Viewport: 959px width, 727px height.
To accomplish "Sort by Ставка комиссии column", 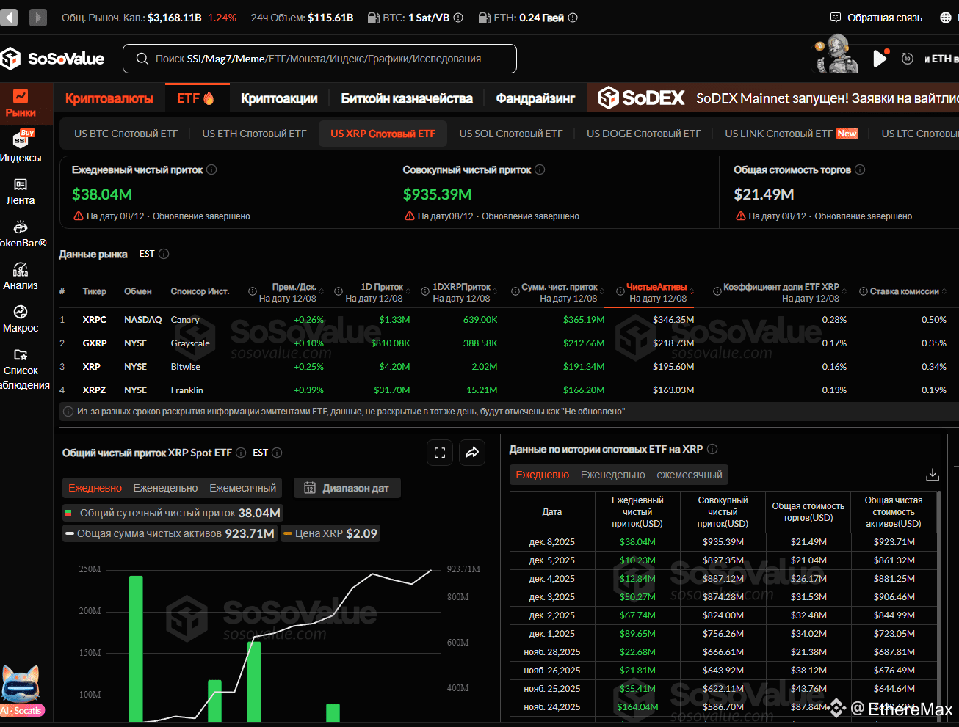I will click(904, 291).
